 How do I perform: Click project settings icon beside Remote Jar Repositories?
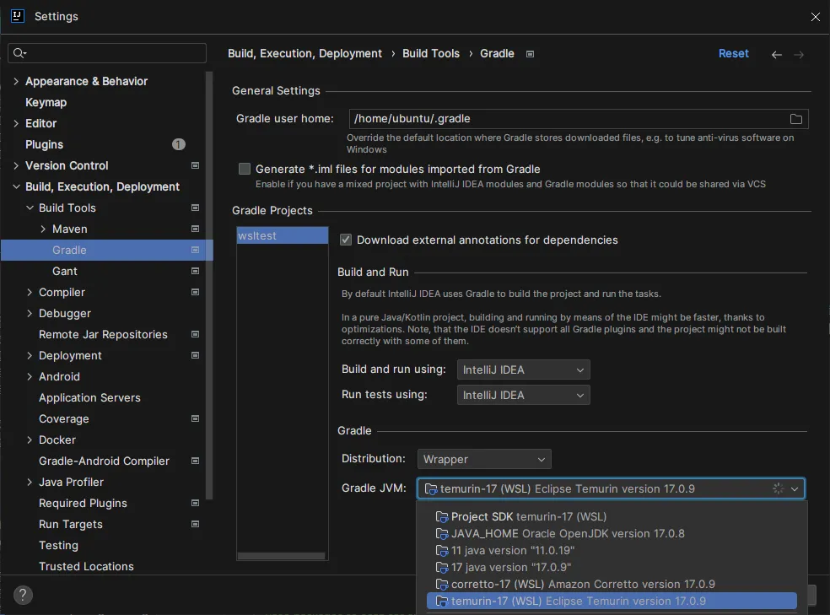[x=195, y=334]
